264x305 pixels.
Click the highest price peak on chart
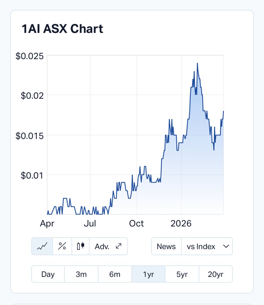[x=197, y=64]
